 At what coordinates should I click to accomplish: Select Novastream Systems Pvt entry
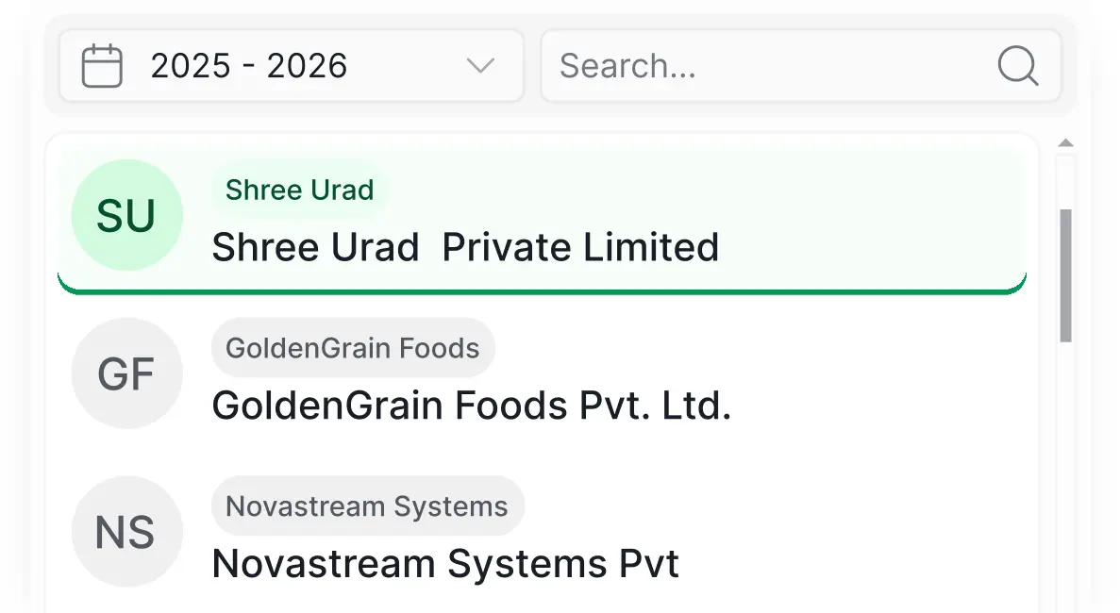click(543, 532)
